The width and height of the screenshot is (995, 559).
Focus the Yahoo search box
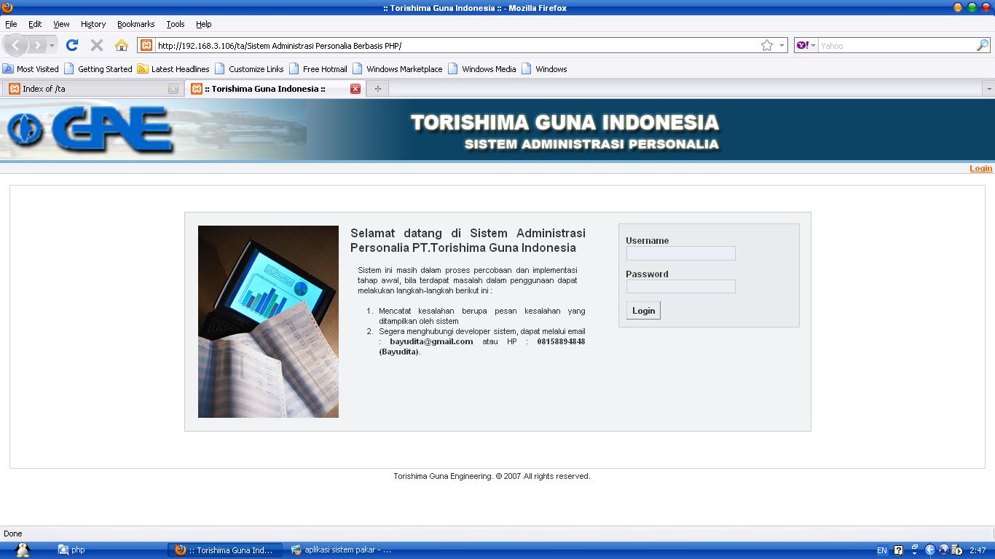[897, 45]
